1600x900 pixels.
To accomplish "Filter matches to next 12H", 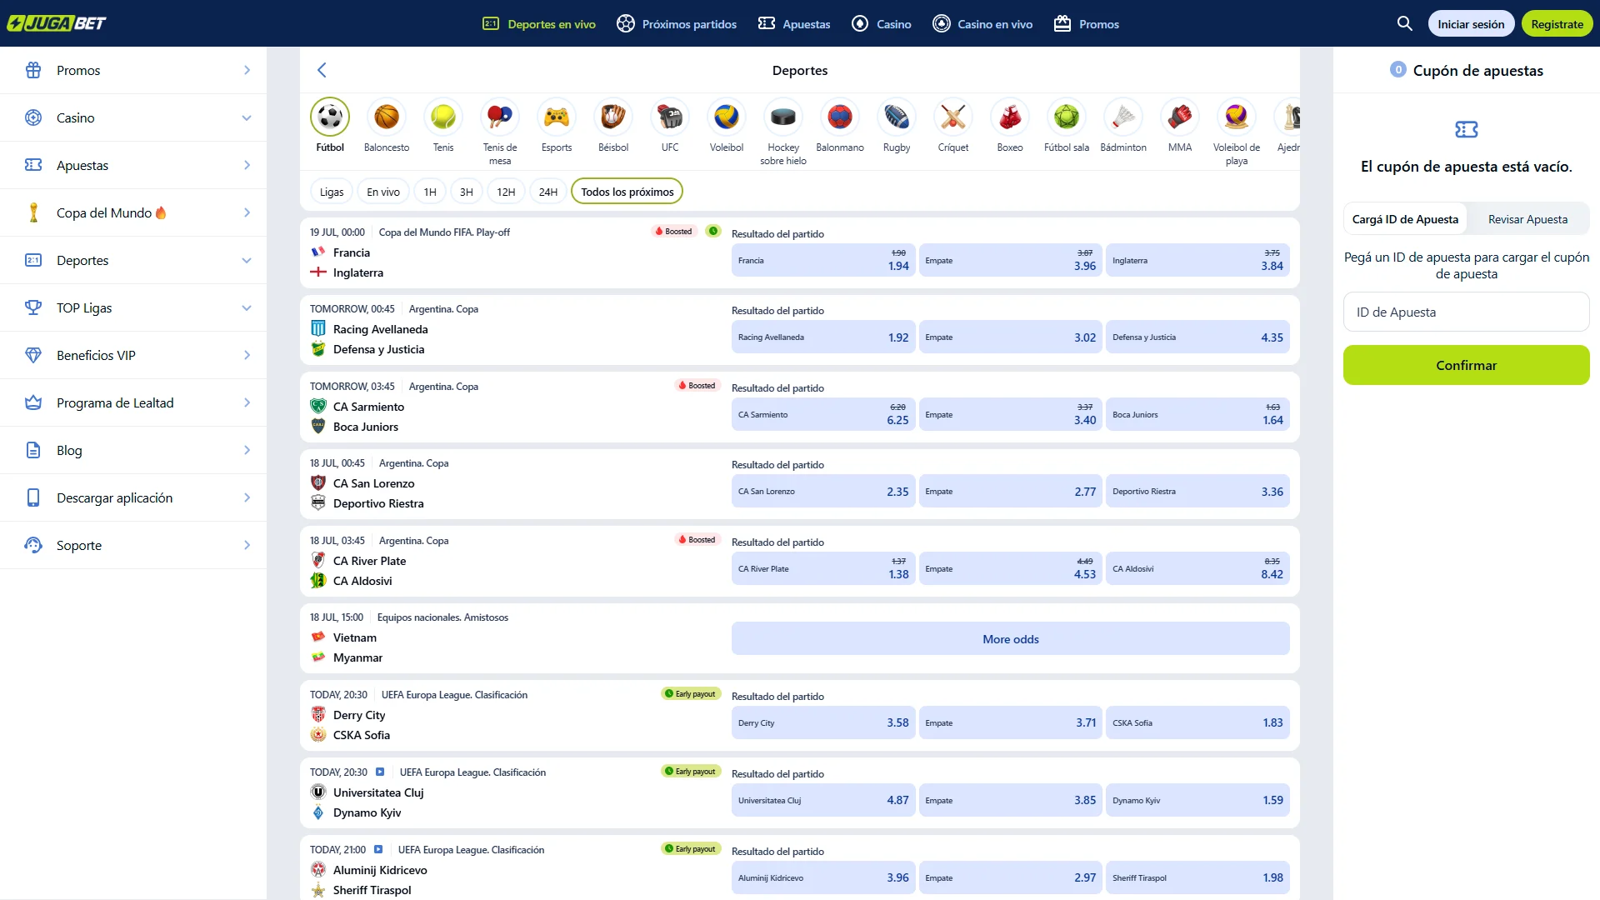I will click(506, 192).
